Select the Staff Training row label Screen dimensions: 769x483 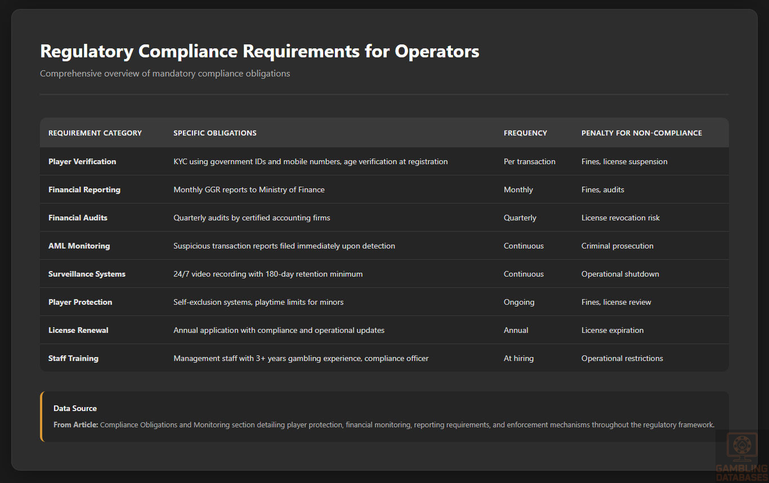pyautogui.click(x=73, y=358)
